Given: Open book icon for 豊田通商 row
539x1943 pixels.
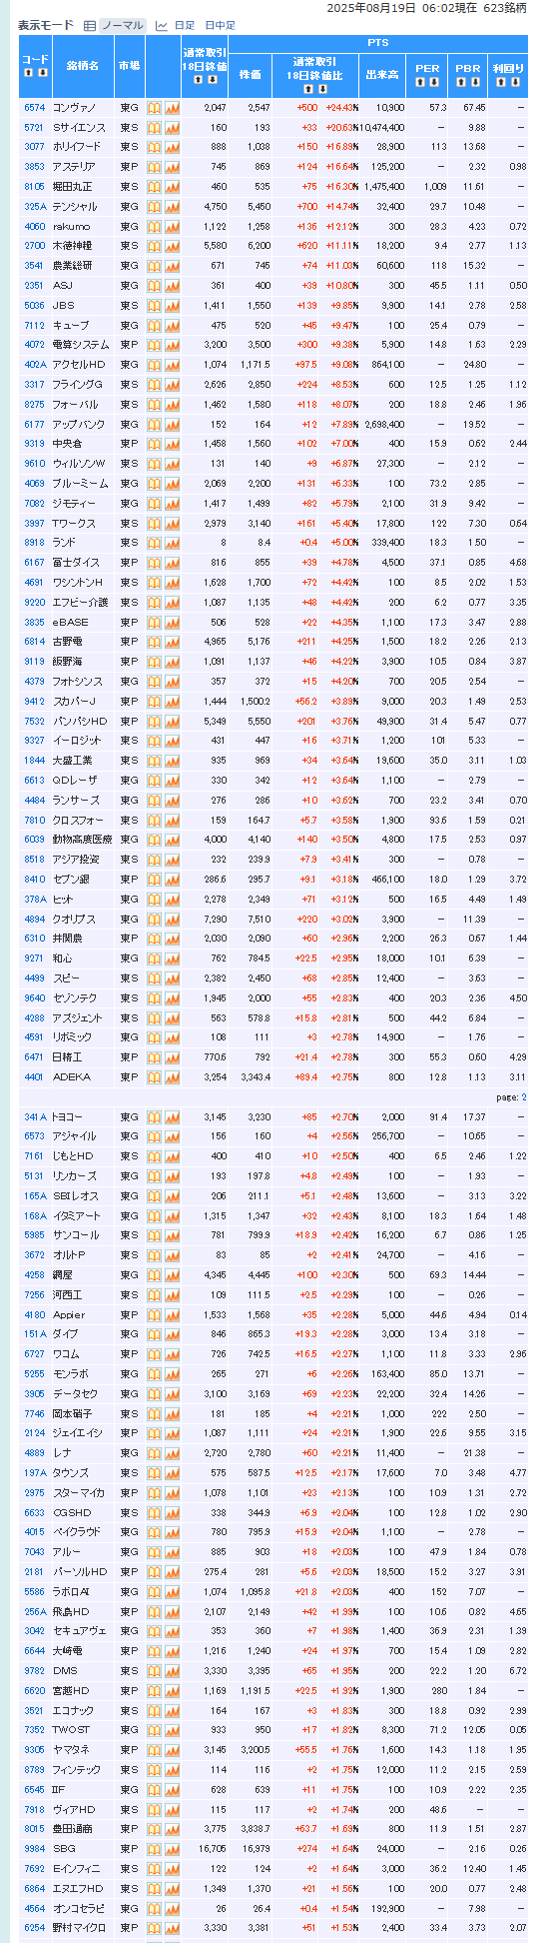Looking at the screenshot, I should 155,1829.
